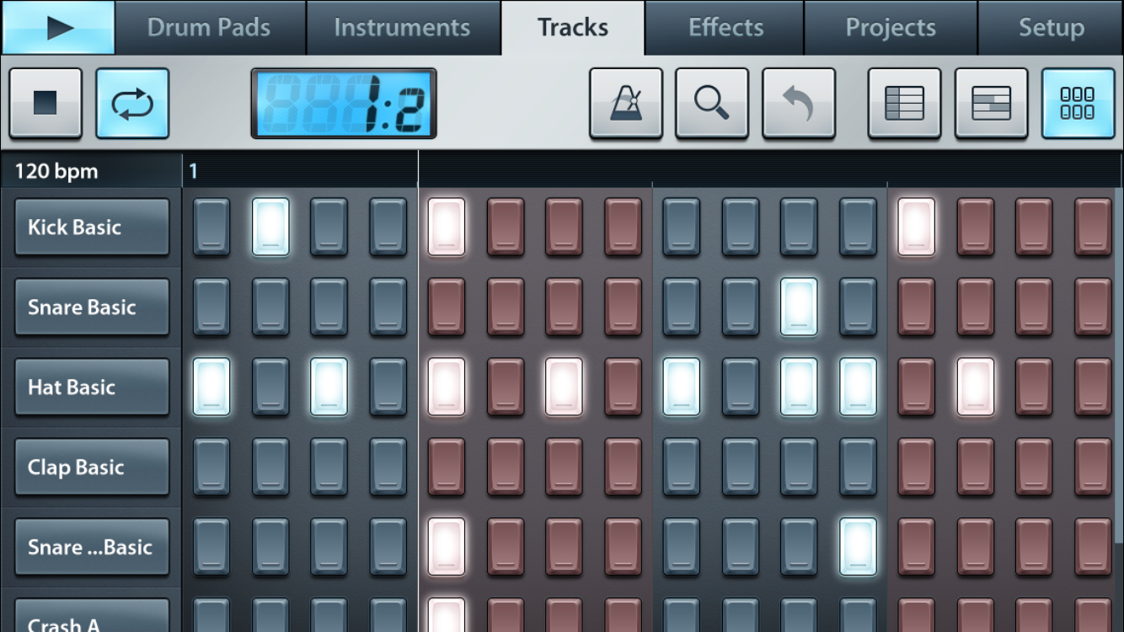Screen dimensions: 1124x632
Task: Switch to the bar editor view icon
Action: [991, 103]
